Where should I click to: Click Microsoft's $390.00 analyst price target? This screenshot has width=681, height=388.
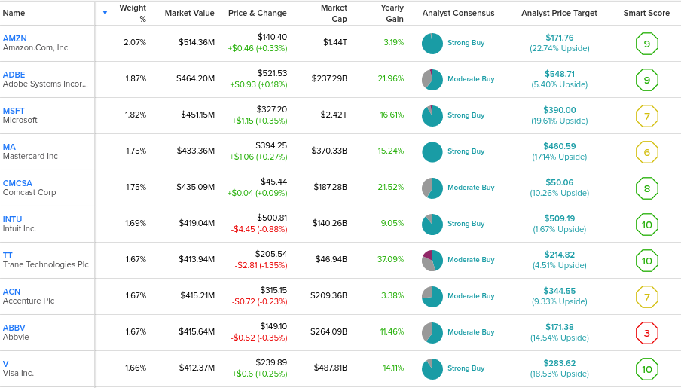[x=560, y=110]
